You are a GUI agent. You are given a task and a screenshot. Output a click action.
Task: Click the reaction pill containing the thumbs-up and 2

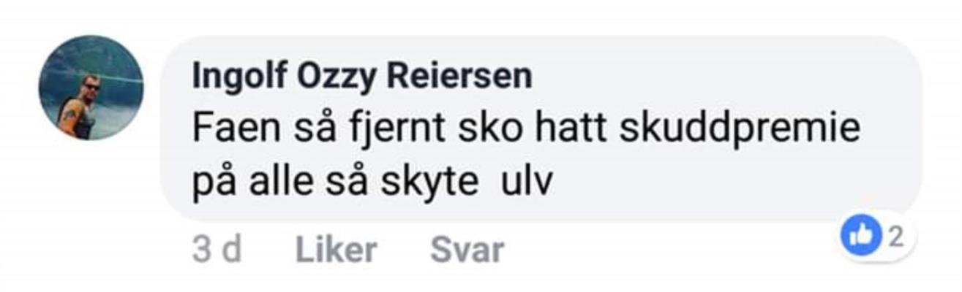876,236
